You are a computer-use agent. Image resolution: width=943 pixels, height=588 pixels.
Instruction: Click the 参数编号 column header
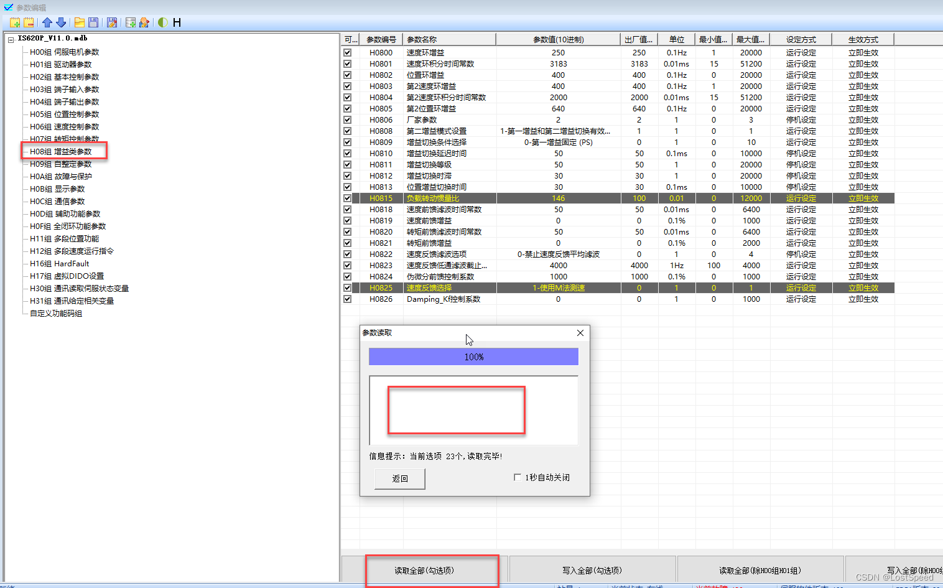pos(381,40)
